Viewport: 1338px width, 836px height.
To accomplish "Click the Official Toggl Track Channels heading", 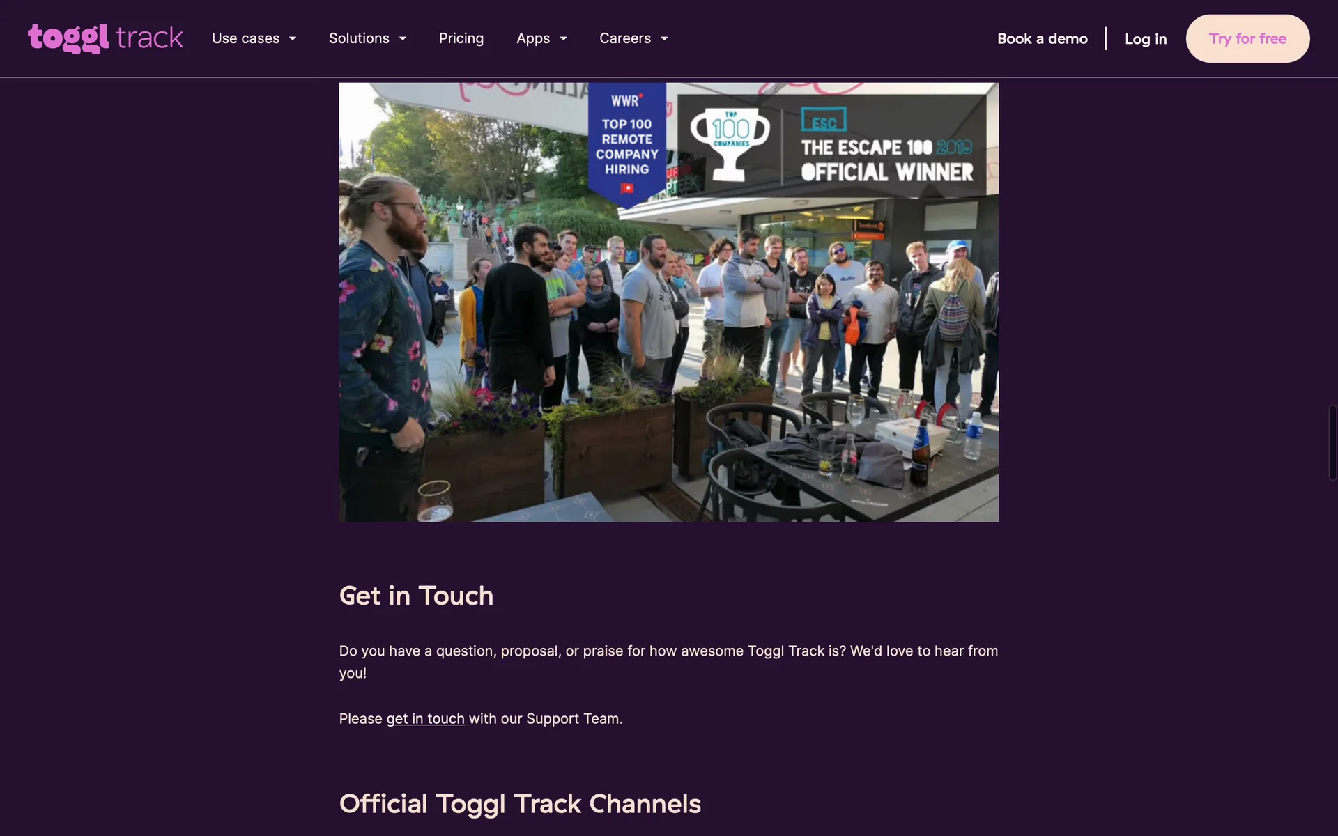I will [519, 803].
